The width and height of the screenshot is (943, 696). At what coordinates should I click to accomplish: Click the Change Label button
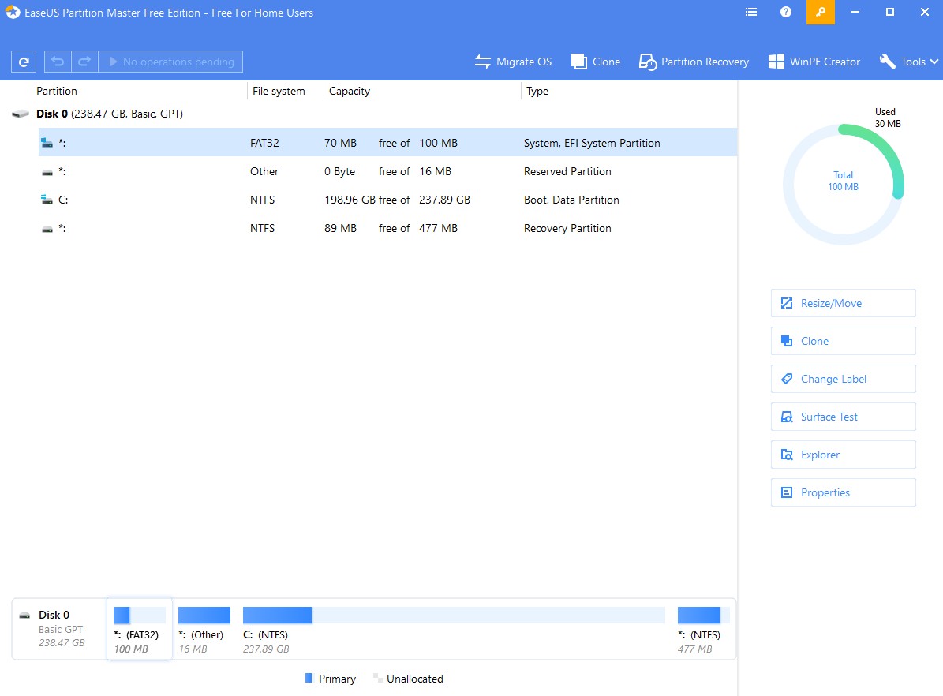843,379
